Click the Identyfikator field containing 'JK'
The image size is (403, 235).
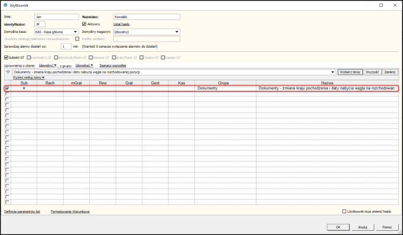[40, 24]
